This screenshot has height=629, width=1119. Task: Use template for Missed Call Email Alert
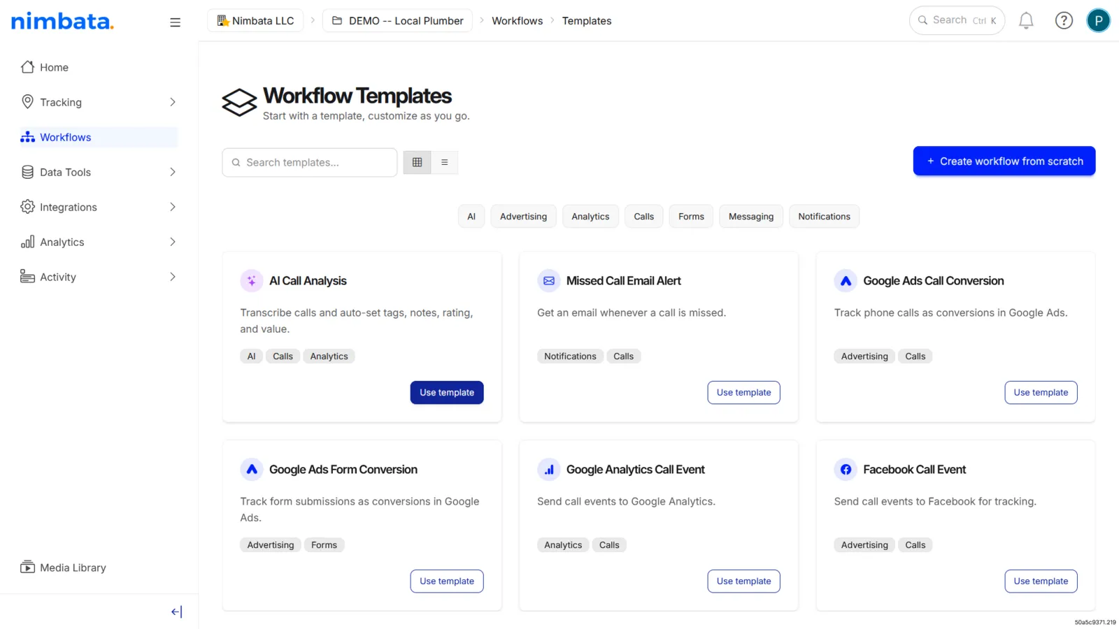743,392
